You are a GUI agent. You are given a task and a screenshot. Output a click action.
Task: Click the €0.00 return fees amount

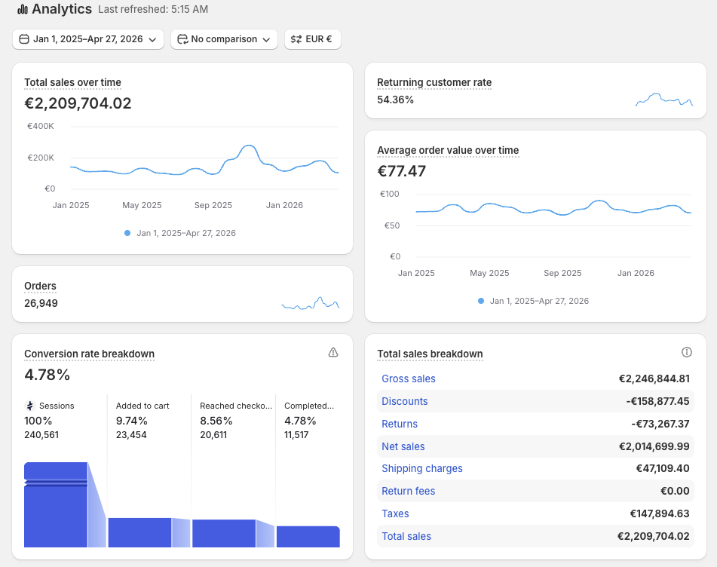[x=675, y=491]
